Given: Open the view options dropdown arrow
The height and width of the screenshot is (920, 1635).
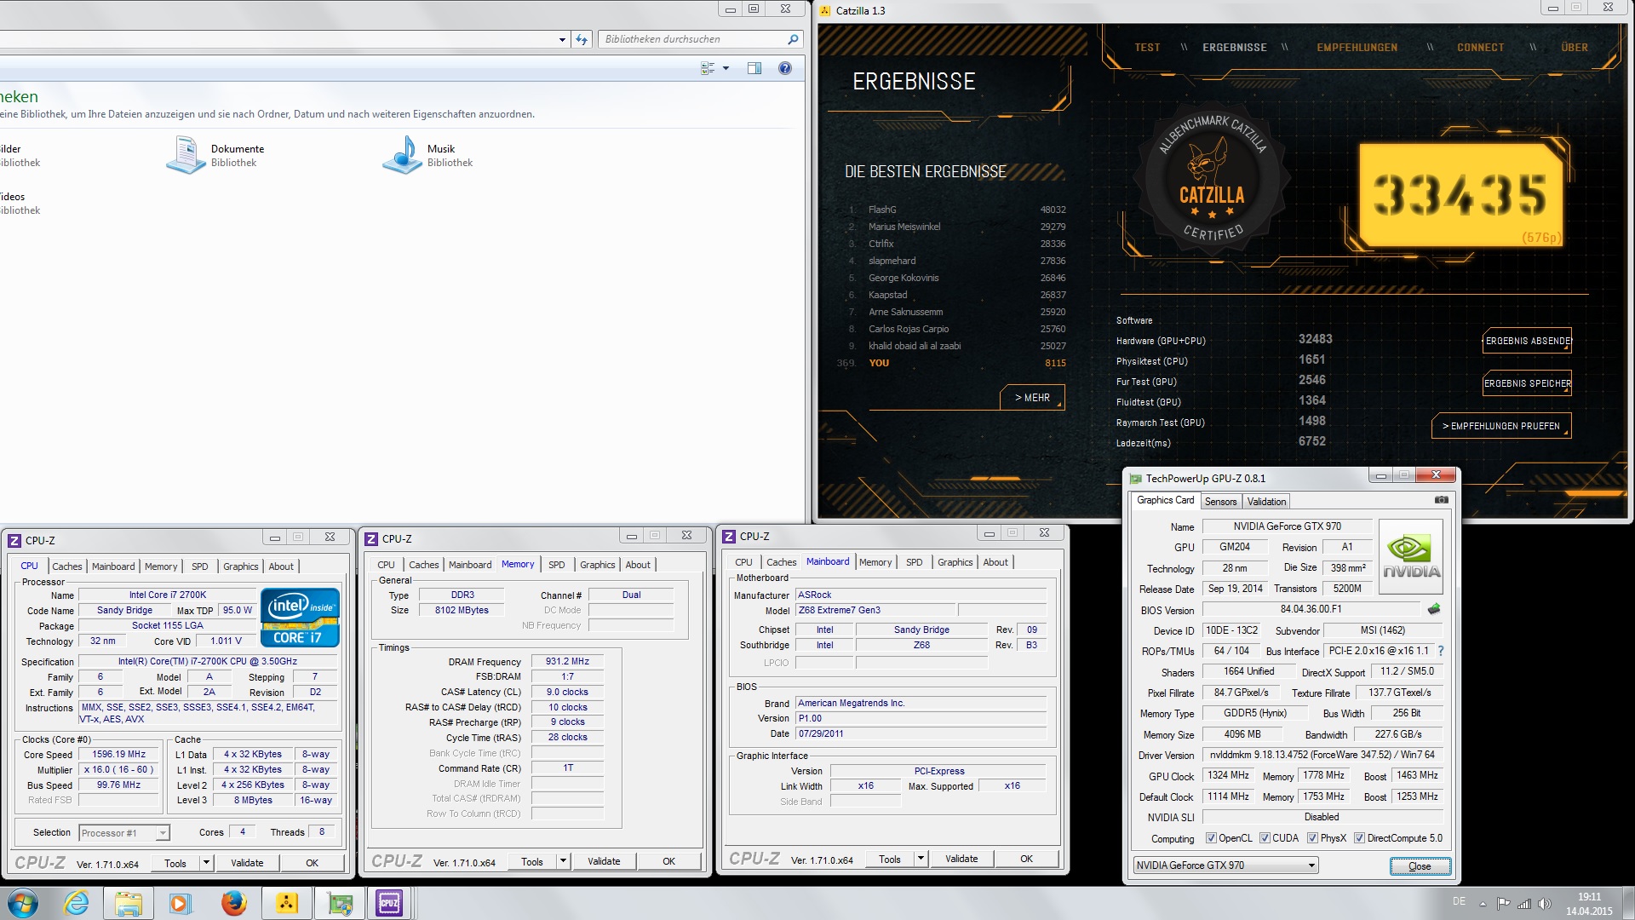Looking at the screenshot, I should pyautogui.click(x=726, y=68).
